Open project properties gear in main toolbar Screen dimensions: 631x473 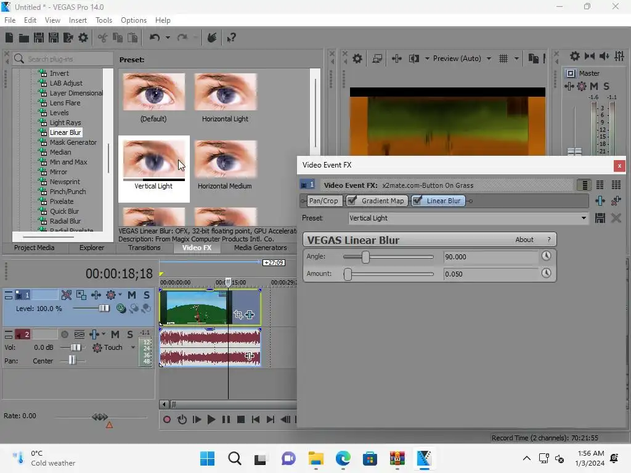click(x=83, y=38)
